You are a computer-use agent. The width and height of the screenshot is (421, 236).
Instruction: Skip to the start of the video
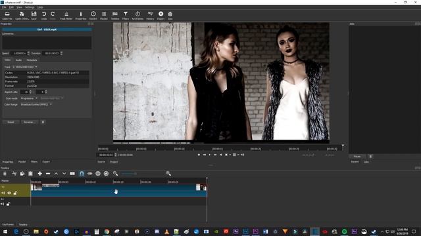[x=199, y=155]
